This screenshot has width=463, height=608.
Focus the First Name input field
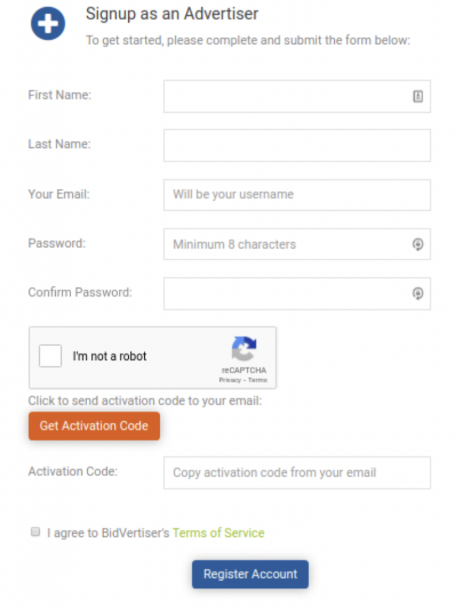[285, 96]
